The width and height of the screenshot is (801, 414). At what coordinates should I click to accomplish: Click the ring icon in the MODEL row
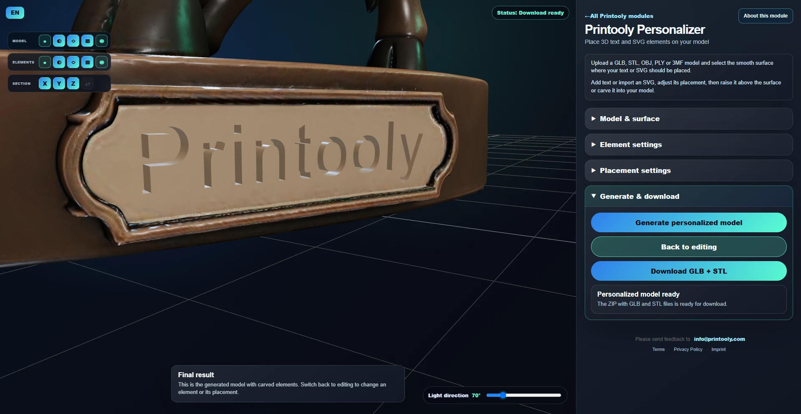tap(101, 41)
